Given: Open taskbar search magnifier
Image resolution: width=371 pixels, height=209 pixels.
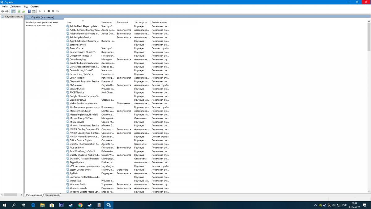Looking at the screenshot, I should pyautogui.click(x=14, y=205).
